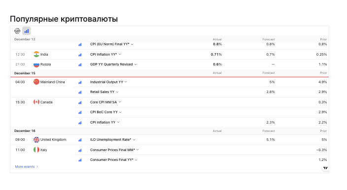This screenshot has width=347, height=190.
Task: Expand ILO Unemployment Rate details
Action: tap(134, 140)
